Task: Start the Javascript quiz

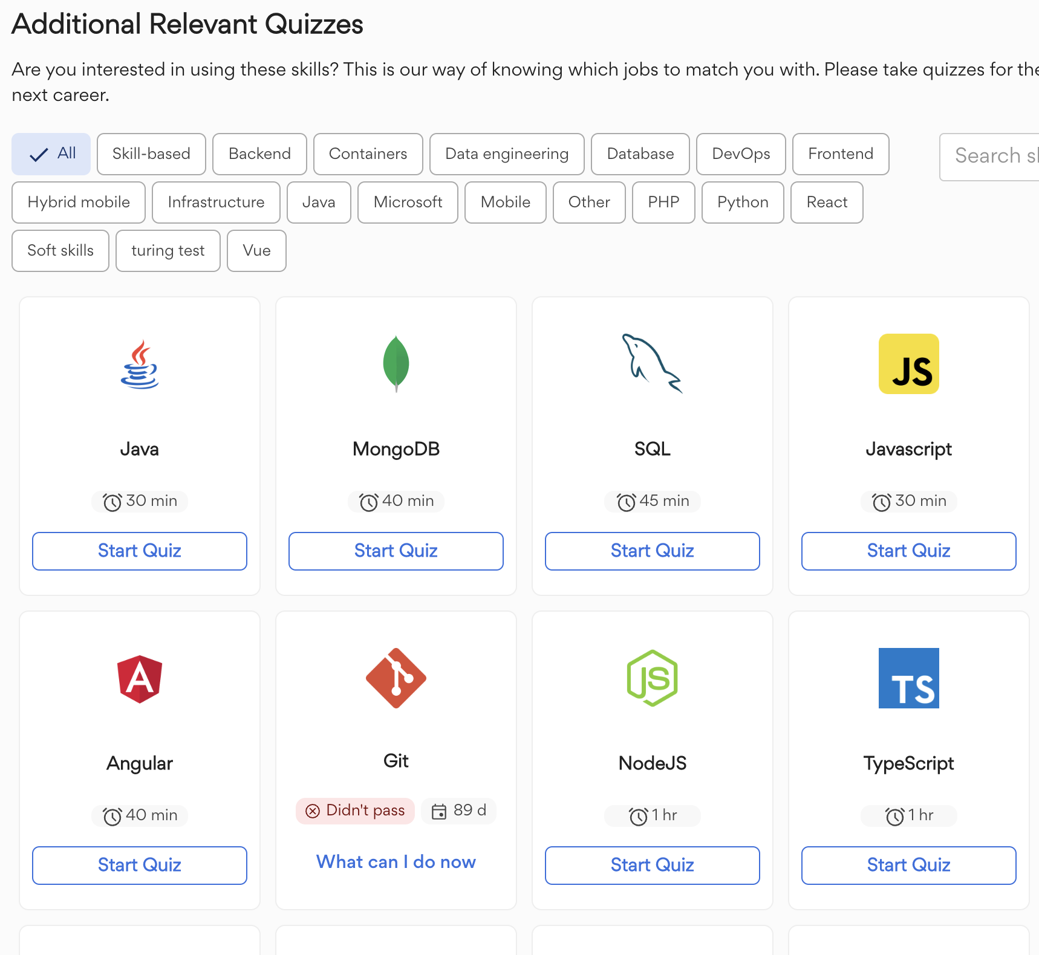Action: click(909, 551)
